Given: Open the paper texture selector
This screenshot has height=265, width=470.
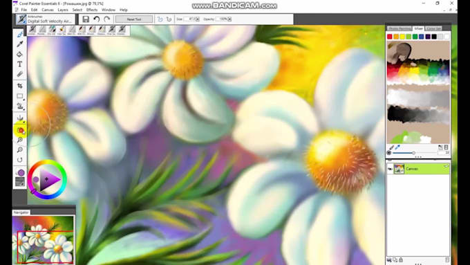Looking at the screenshot, I should pyautogui.click(x=20, y=182).
